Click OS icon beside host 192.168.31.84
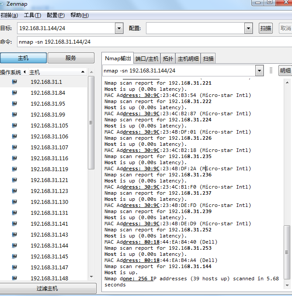The height and width of the screenshot is (296, 292). tap(14, 93)
